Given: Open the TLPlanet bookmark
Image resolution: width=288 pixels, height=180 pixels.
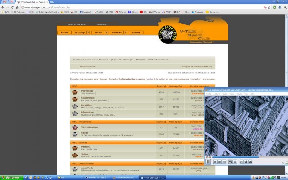Looking at the screenshot, I should tap(120, 12).
